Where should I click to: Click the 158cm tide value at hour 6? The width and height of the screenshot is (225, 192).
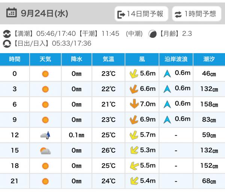209,104
